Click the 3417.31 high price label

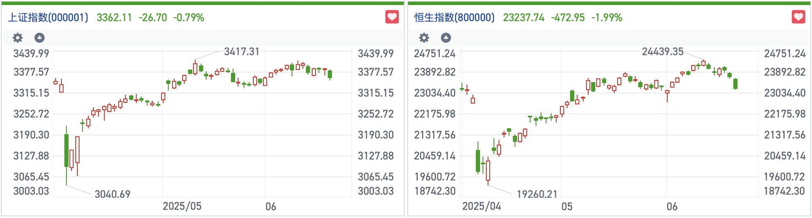click(241, 52)
